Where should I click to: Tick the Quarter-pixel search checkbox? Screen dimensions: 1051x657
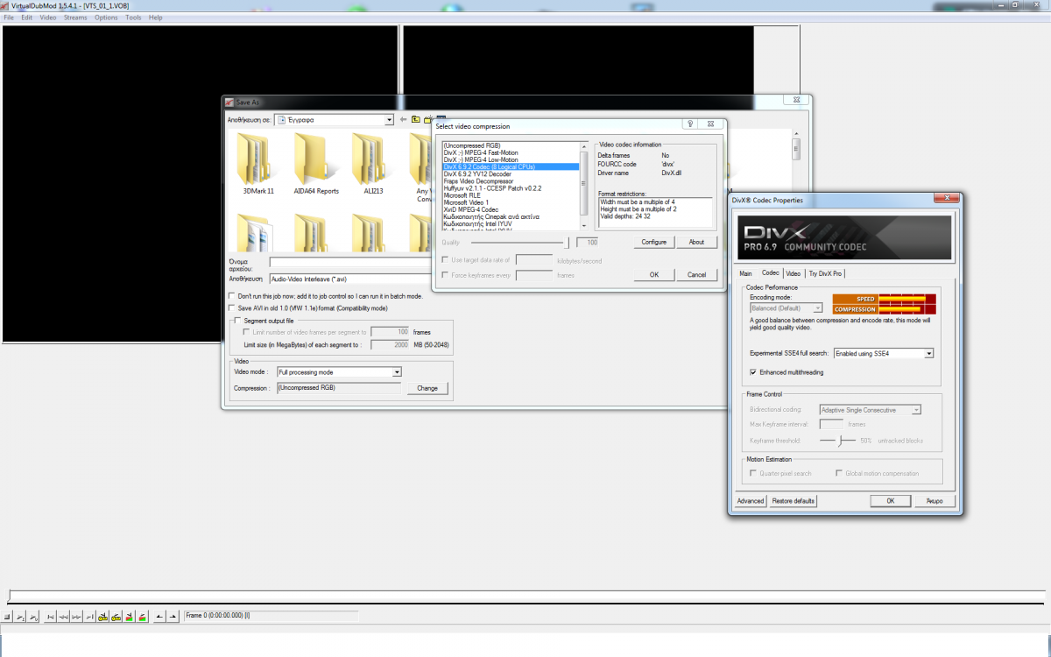click(753, 473)
